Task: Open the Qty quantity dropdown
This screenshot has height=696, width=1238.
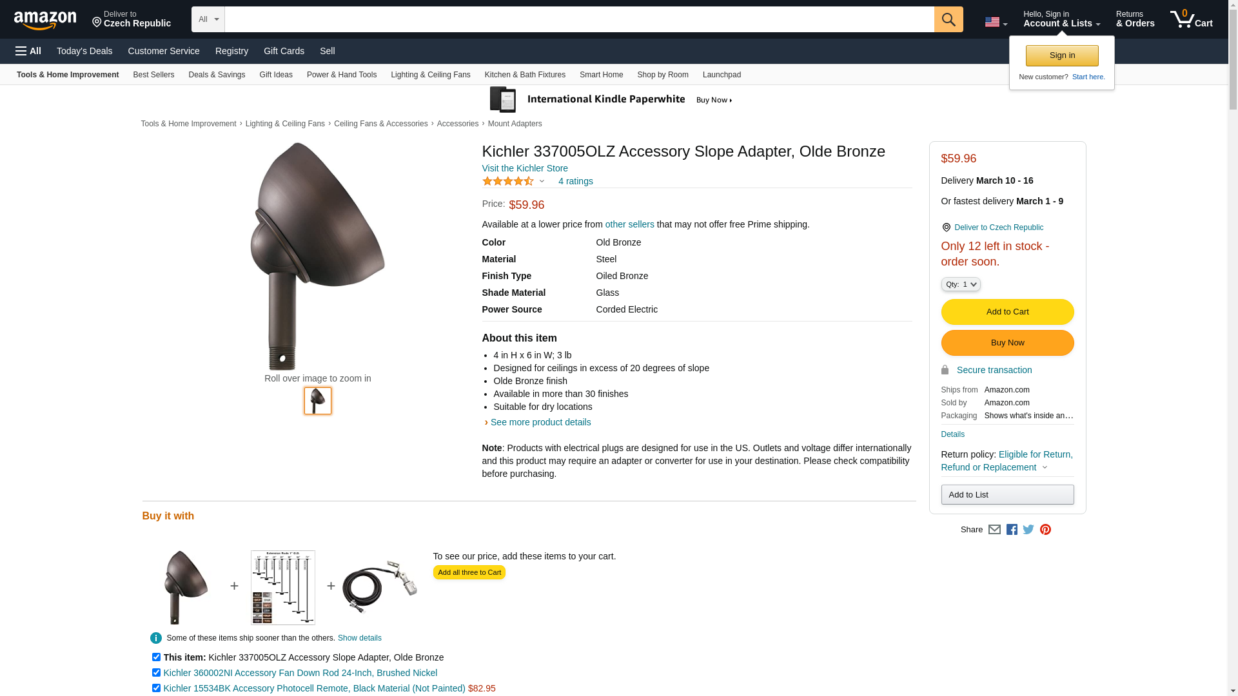Action: point(960,284)
